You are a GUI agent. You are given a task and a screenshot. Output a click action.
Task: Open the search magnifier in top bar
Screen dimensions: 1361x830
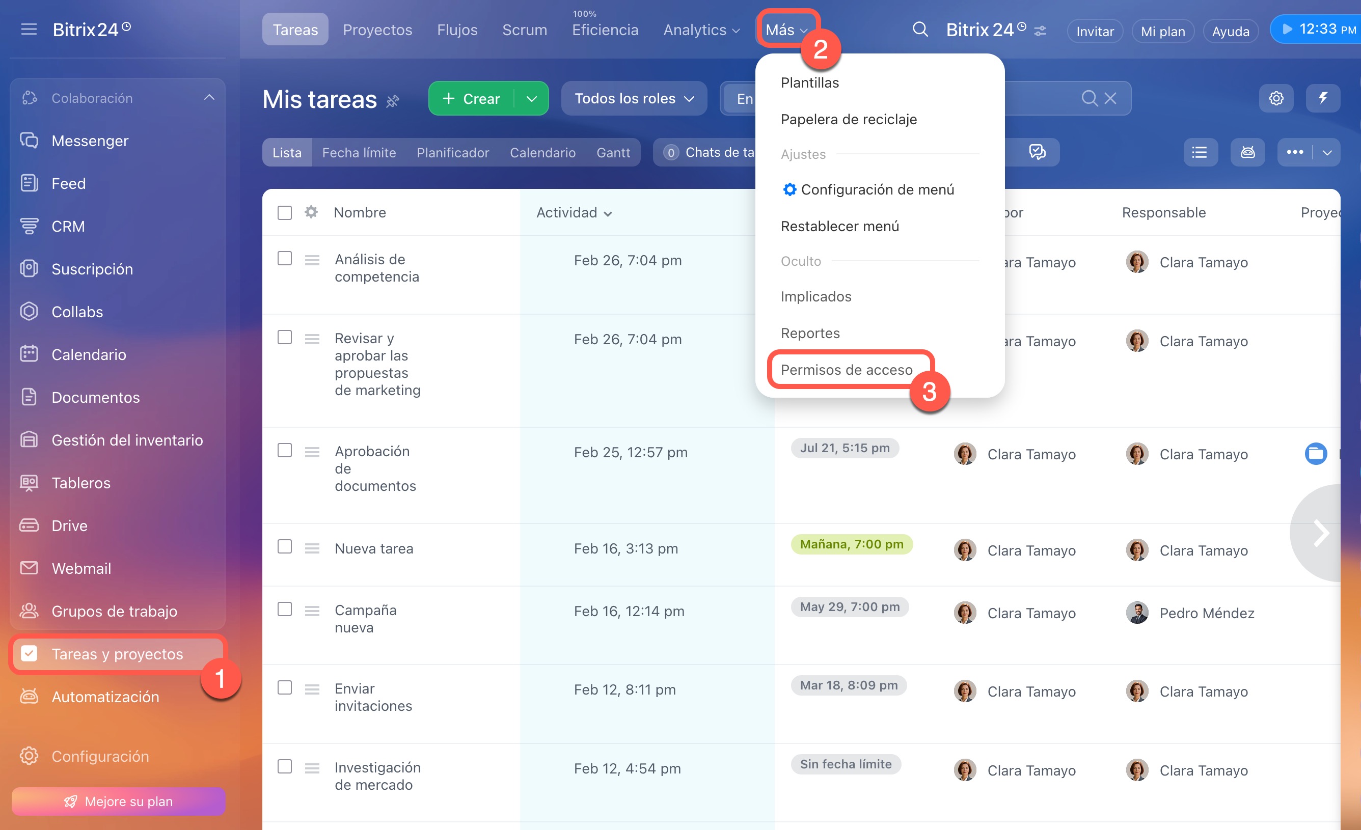point(920,29)
